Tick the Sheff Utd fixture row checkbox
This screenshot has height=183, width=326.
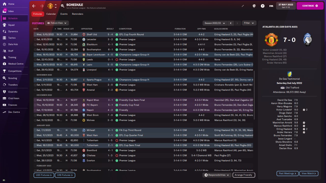point(35,35)
